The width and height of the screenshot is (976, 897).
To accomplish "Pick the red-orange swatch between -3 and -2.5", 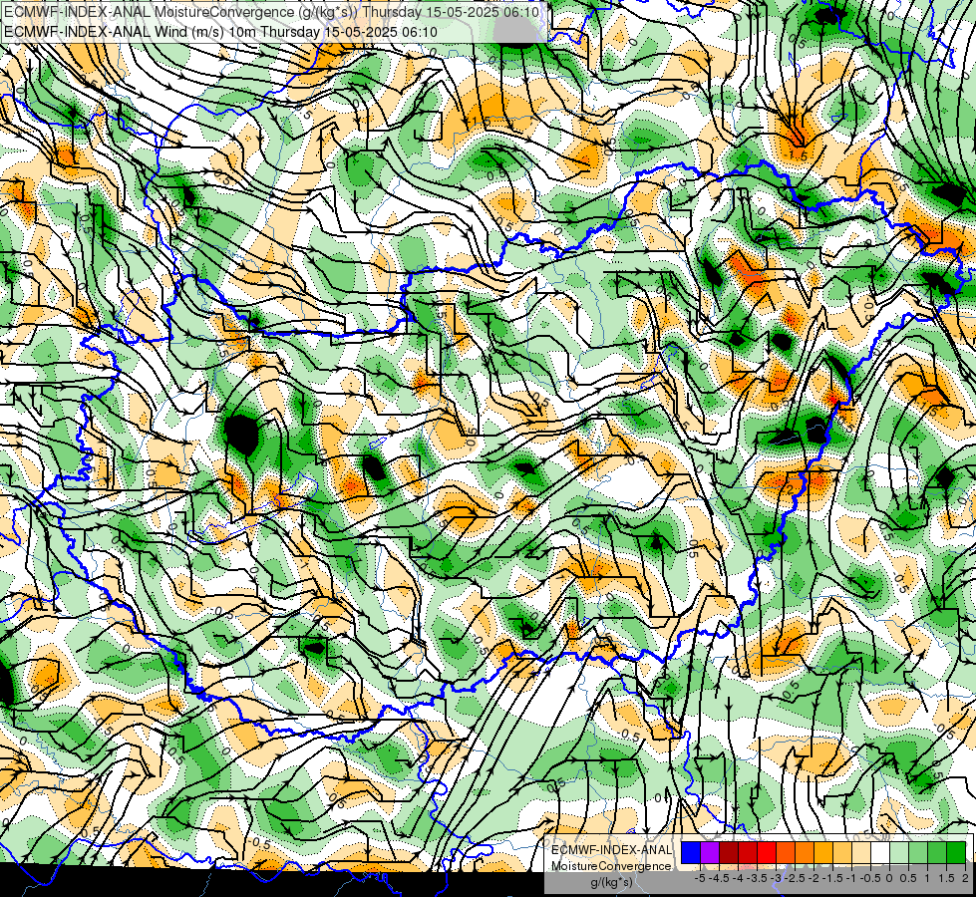I will 786,852.
